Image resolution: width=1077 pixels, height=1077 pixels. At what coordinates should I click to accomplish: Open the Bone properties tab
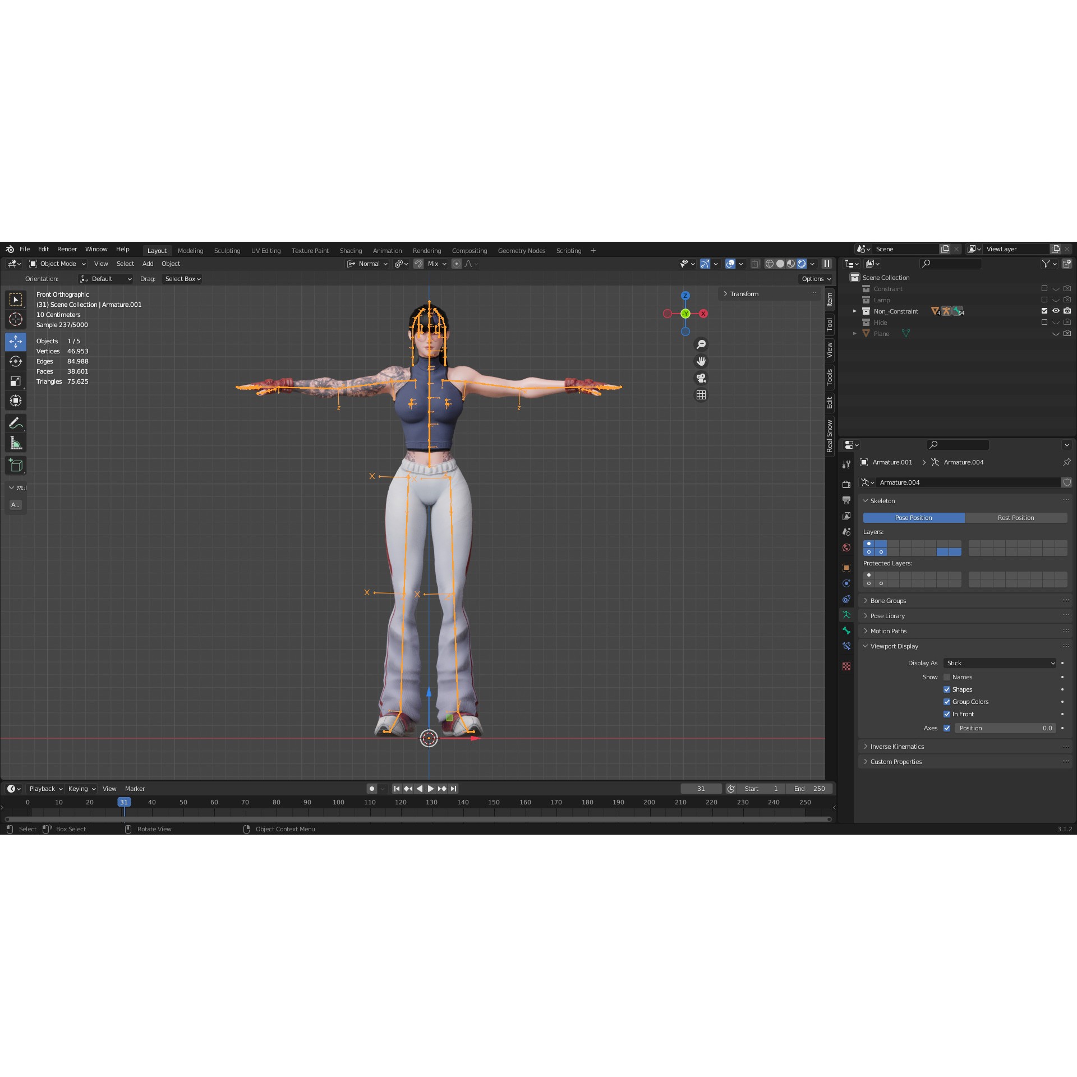click(846, 630)
